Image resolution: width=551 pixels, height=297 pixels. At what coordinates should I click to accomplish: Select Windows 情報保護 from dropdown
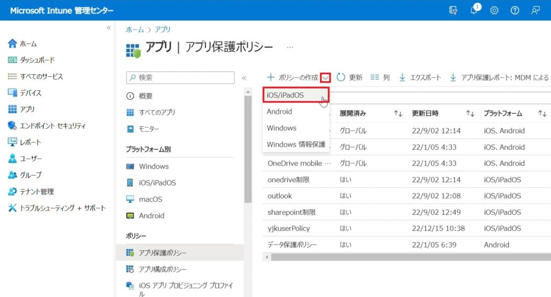296,144
